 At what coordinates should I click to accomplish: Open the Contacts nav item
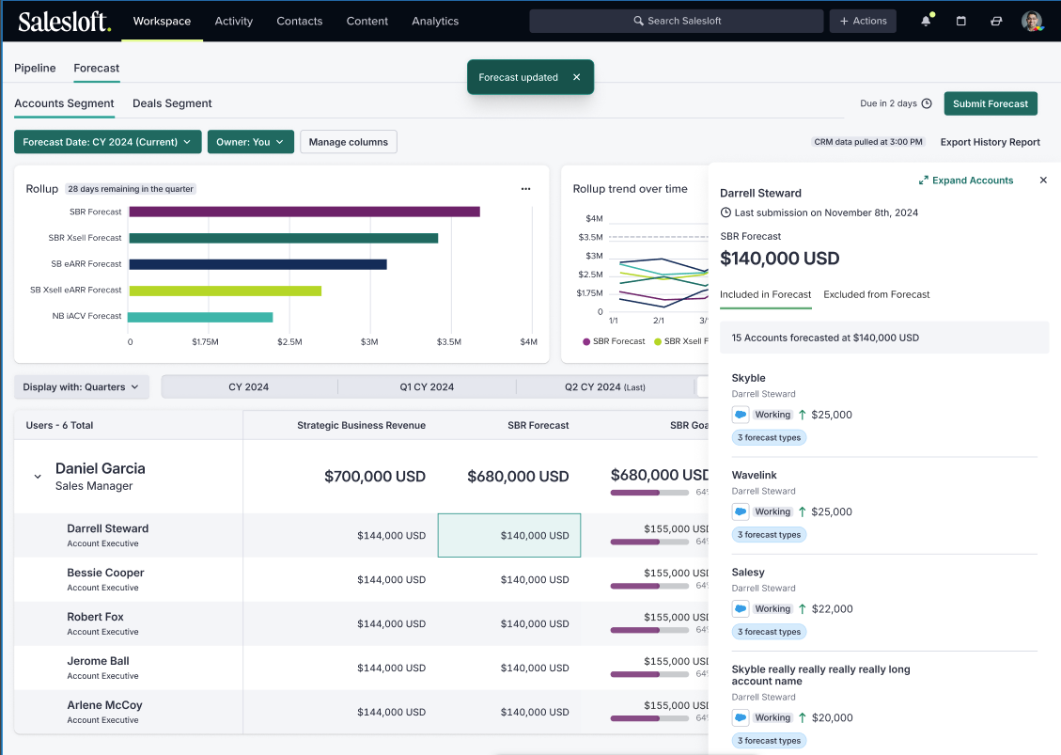click(299, 21)
